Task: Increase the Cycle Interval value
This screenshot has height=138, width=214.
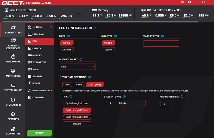Action: (107, 102)
